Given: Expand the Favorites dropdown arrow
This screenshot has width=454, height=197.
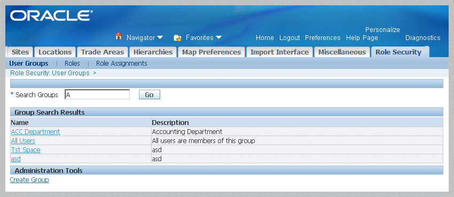Looking at the screenshot, I should (x=218, y=37).
